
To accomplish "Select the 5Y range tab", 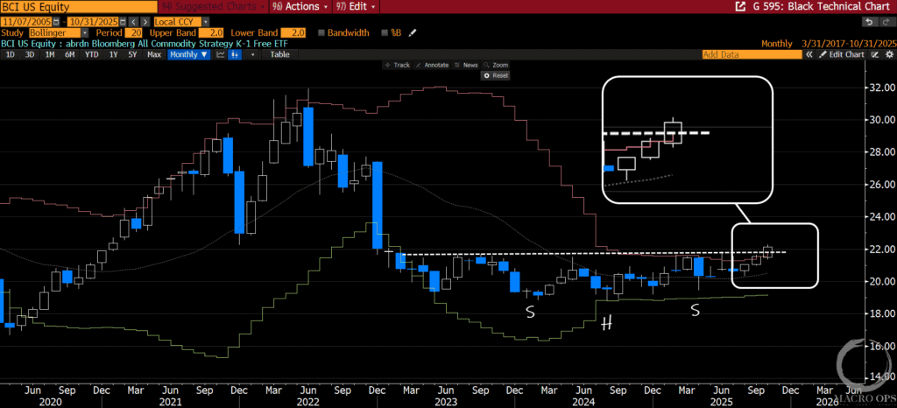I will [x=133, y=54].
